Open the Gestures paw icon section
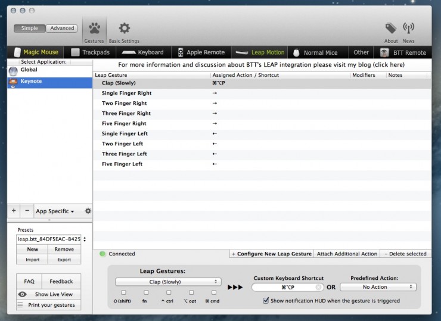 click(94, 28)
